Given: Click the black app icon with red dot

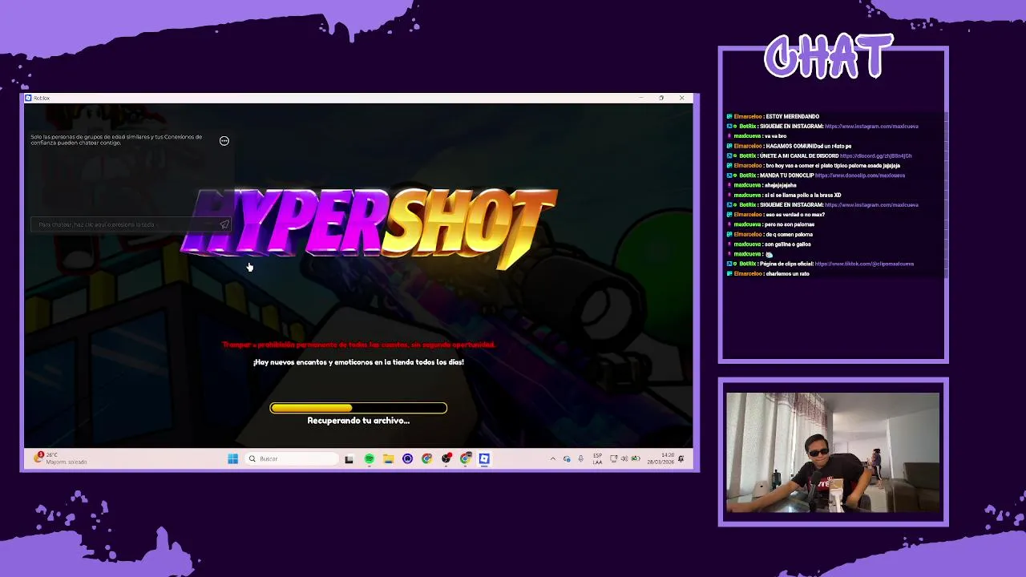Looking at the screenshot, I should pyautogui.click(x=446, y=458).
